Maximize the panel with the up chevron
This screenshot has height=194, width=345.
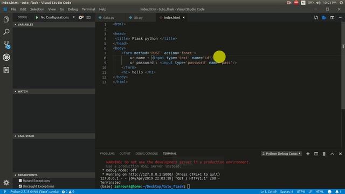click(x=332, y=154)
